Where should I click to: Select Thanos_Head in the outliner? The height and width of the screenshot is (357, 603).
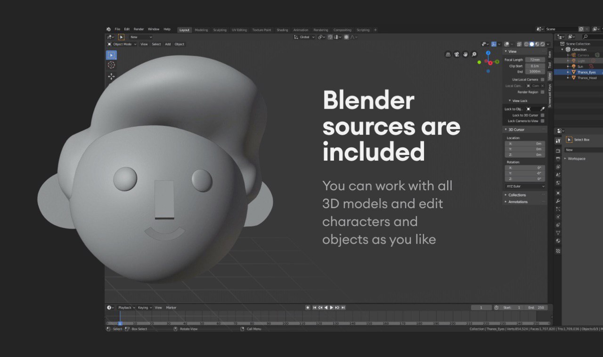(587, 78)
